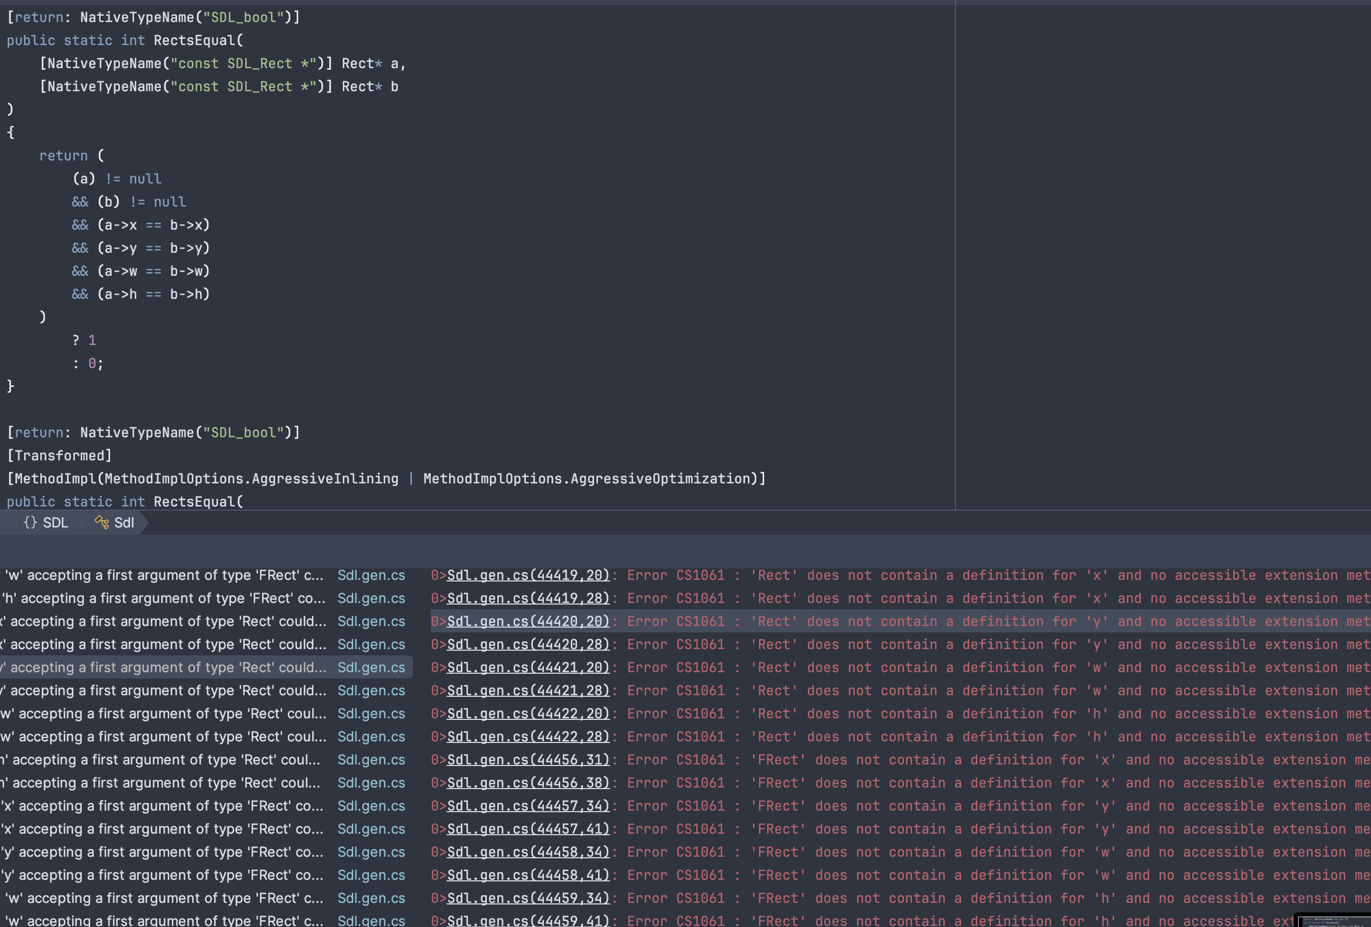Screen dimensions: 1371x927
Task: Click the Sdl class icon in the breadcrumb bar
Action: pos(102,522)
